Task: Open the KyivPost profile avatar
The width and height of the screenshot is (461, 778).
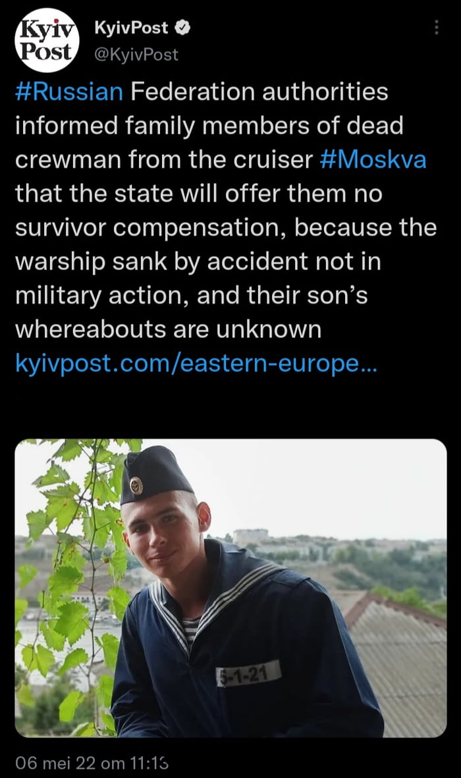Action: pos(47,41)
